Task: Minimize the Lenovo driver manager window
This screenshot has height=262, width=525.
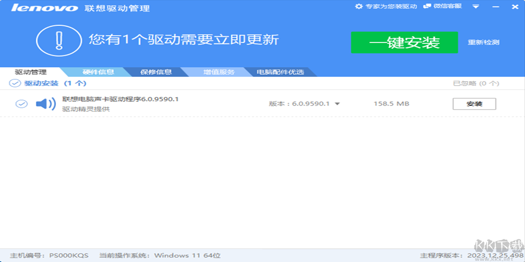Action: click(496, 7)
